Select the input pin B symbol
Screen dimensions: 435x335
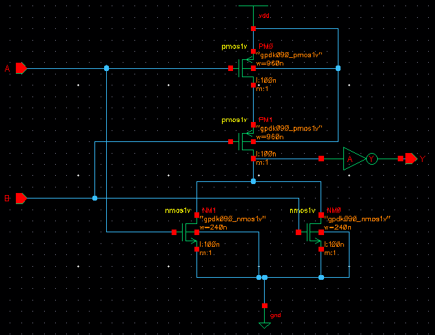point(21,199)
